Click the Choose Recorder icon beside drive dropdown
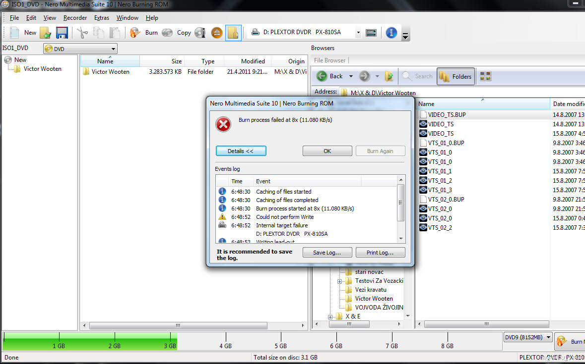Screen dimensions: 585x364 click(x=371, y=32)
